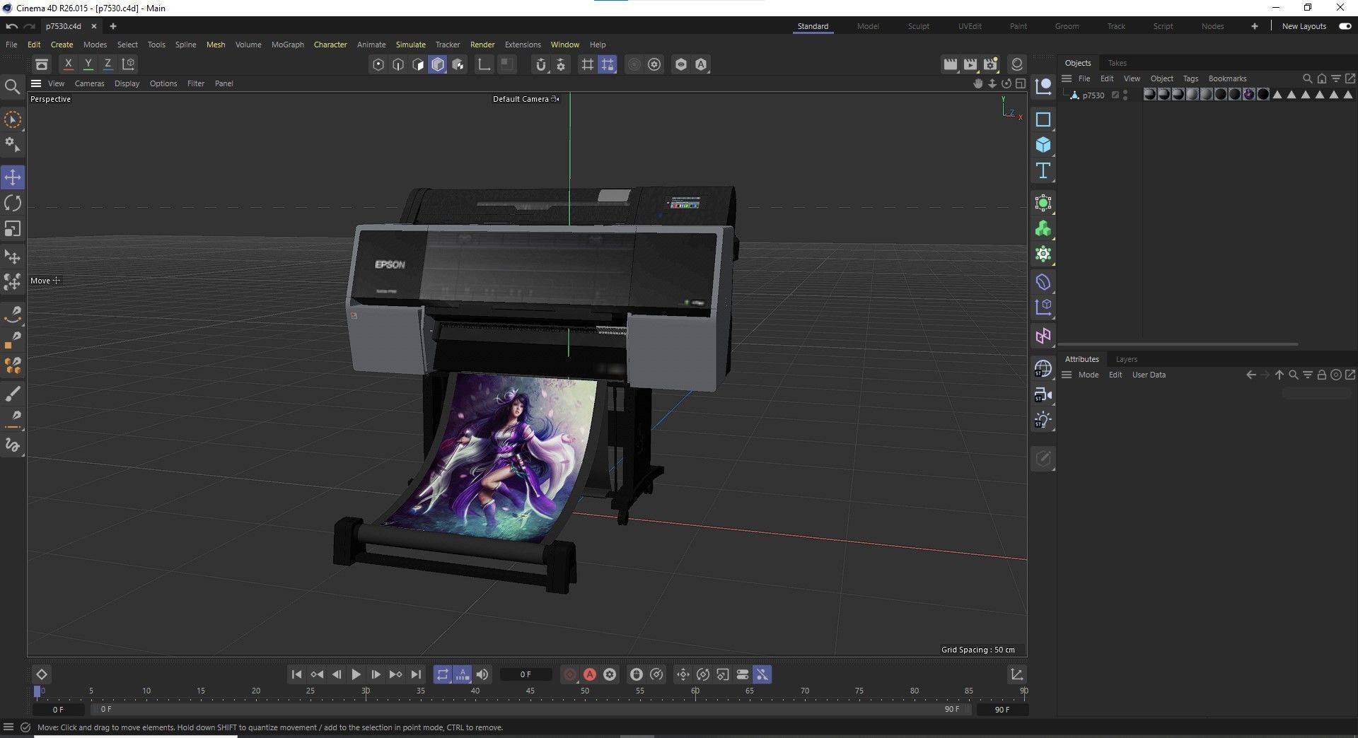Select the Rotate tool in left toolbar
This screenshot has width=1358, height=738.
click(13, 204)
